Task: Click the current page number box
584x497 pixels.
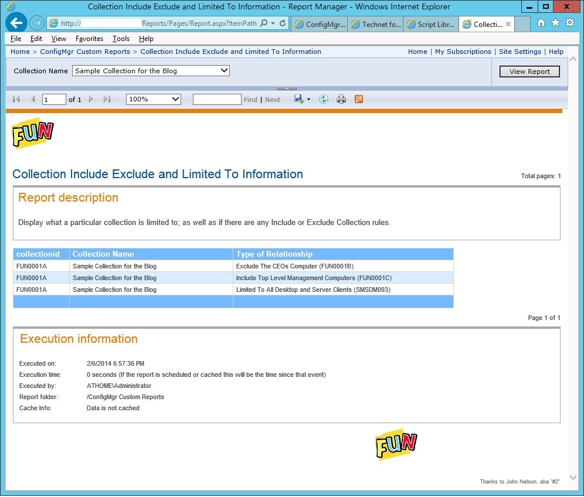Action: (x=54, y=99)
